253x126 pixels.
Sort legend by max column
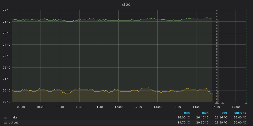tap(205, 113)
